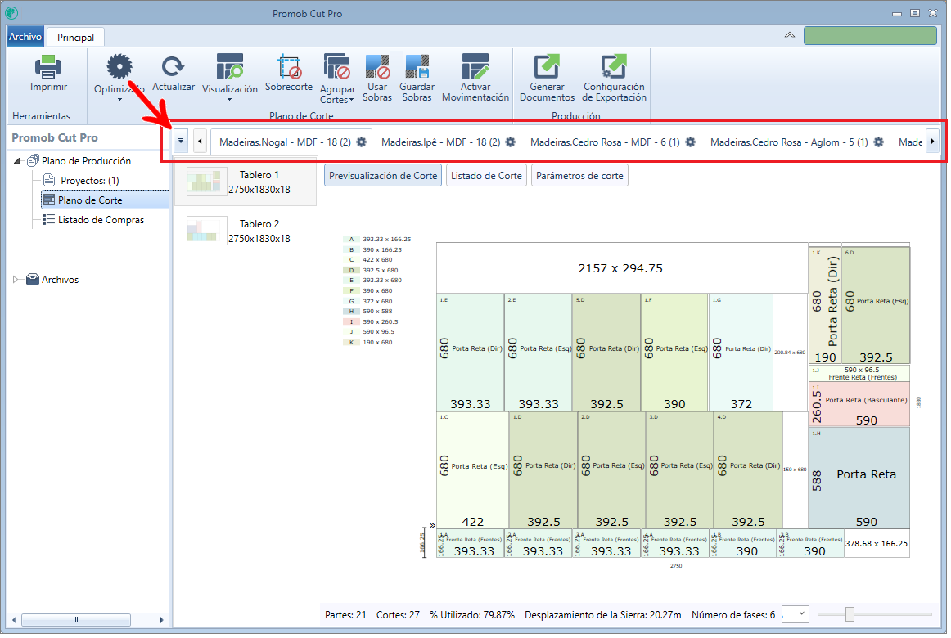Select the Plano de Corte tree item

(x=90, y=200)
